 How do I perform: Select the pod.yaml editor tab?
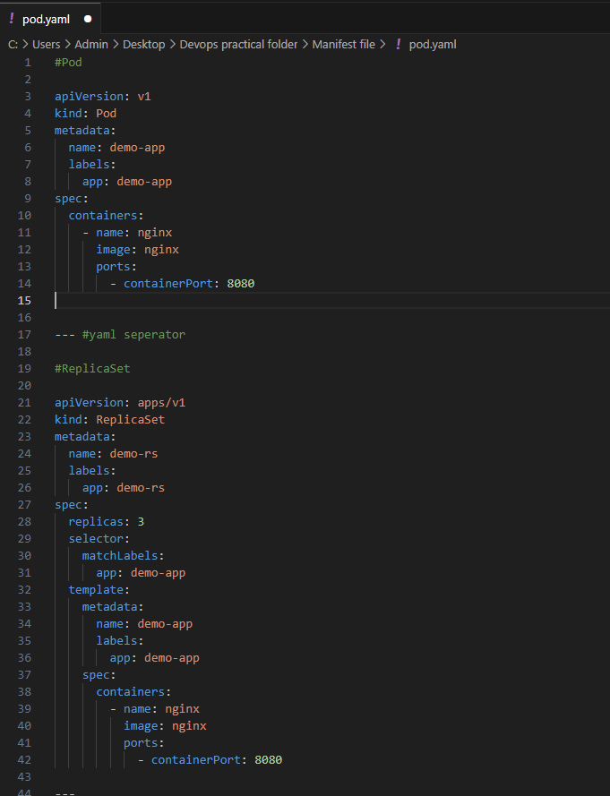(x=50, y=19)
